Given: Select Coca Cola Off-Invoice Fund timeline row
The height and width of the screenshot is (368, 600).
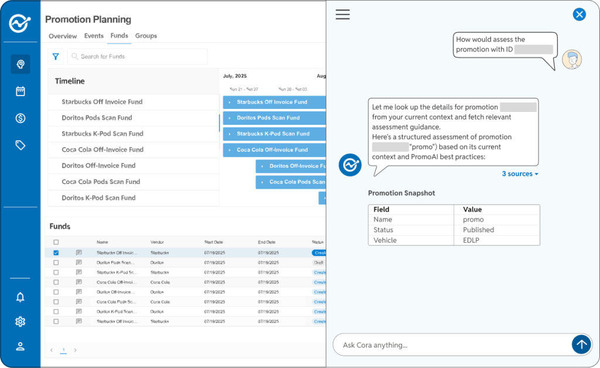Looking at the screenshot, I should pyautogui.click(x=133, y=149).
